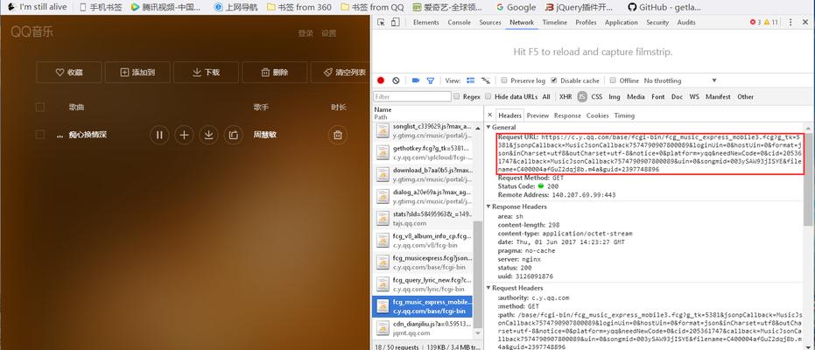Open the No throttling dropdown
The image size is (815, 350).
pos(680,80)
